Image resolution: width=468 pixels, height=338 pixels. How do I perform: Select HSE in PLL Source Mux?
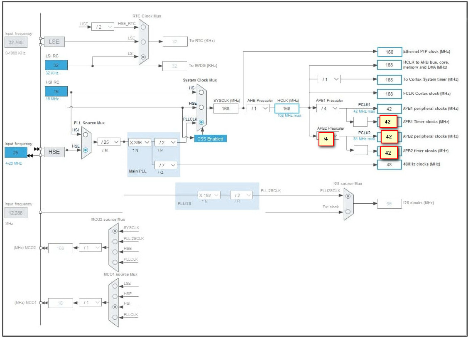tap(86, 150)
